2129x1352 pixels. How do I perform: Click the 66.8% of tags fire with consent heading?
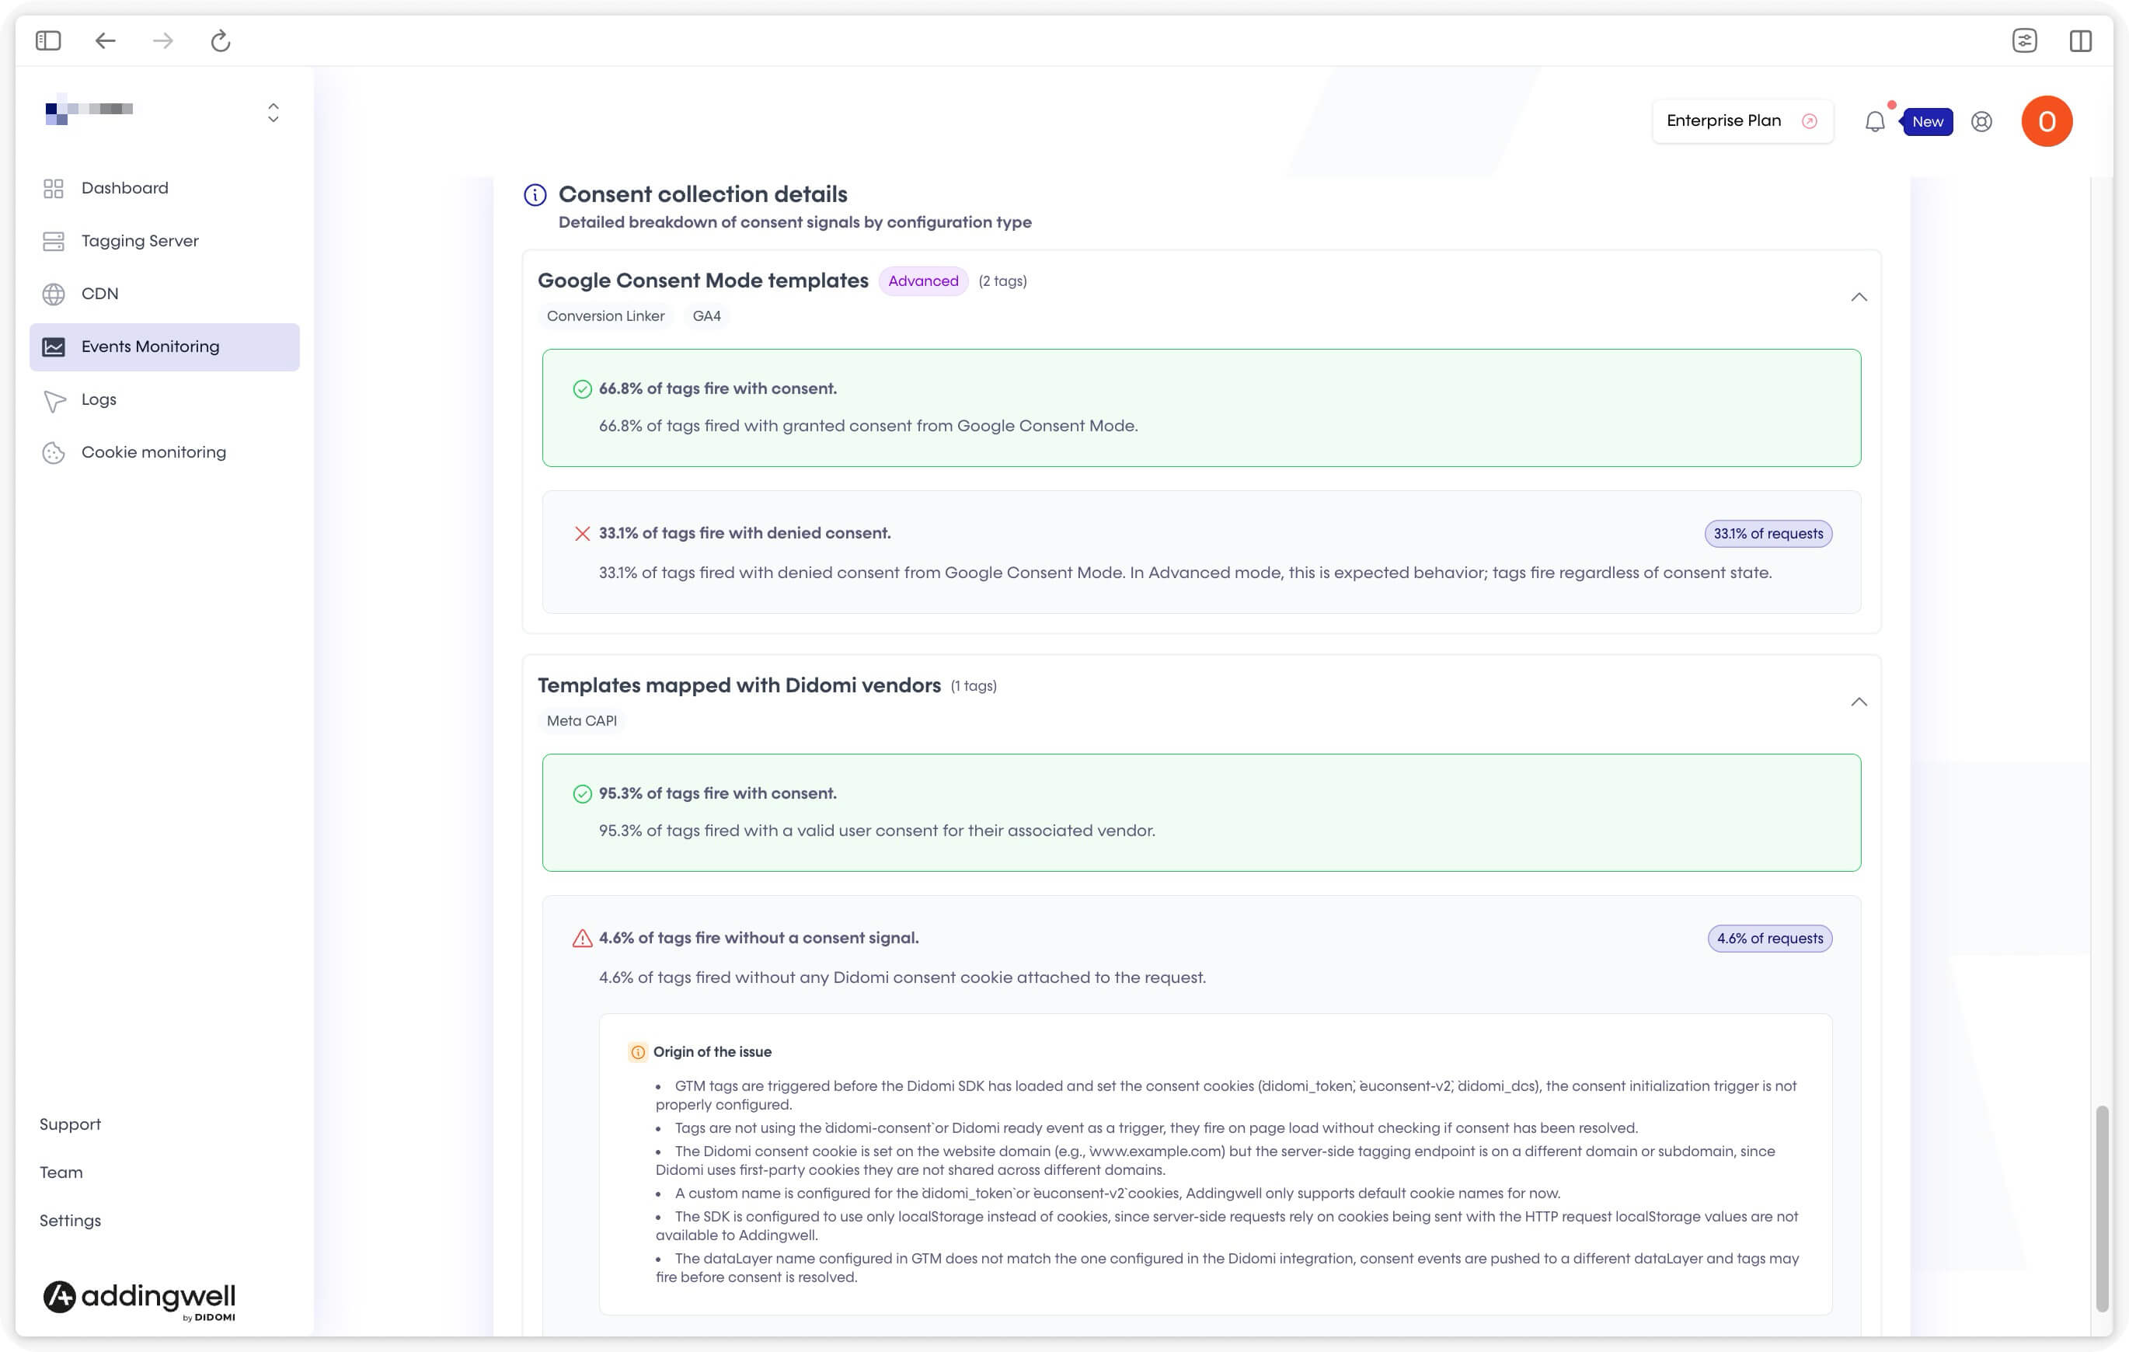point(718,389)
